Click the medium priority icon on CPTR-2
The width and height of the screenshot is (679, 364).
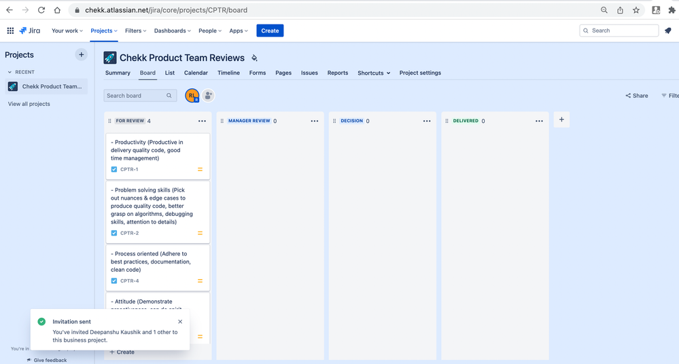(x=200, y=234)
